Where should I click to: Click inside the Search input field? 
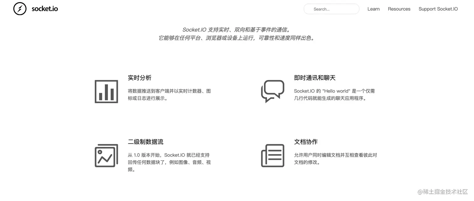click(331, 9)
